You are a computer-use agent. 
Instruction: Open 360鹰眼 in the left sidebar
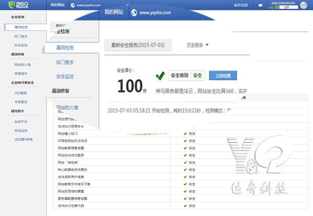20,93
